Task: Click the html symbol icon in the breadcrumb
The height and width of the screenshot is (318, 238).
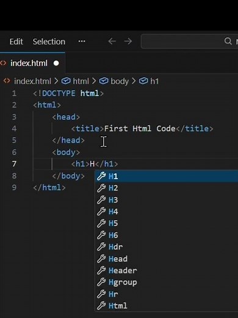Action: (x=66, y=81)
